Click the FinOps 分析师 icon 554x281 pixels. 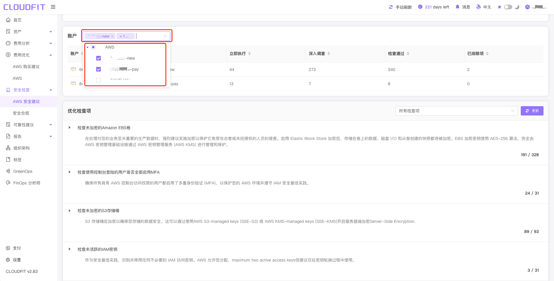click(8, 183)
